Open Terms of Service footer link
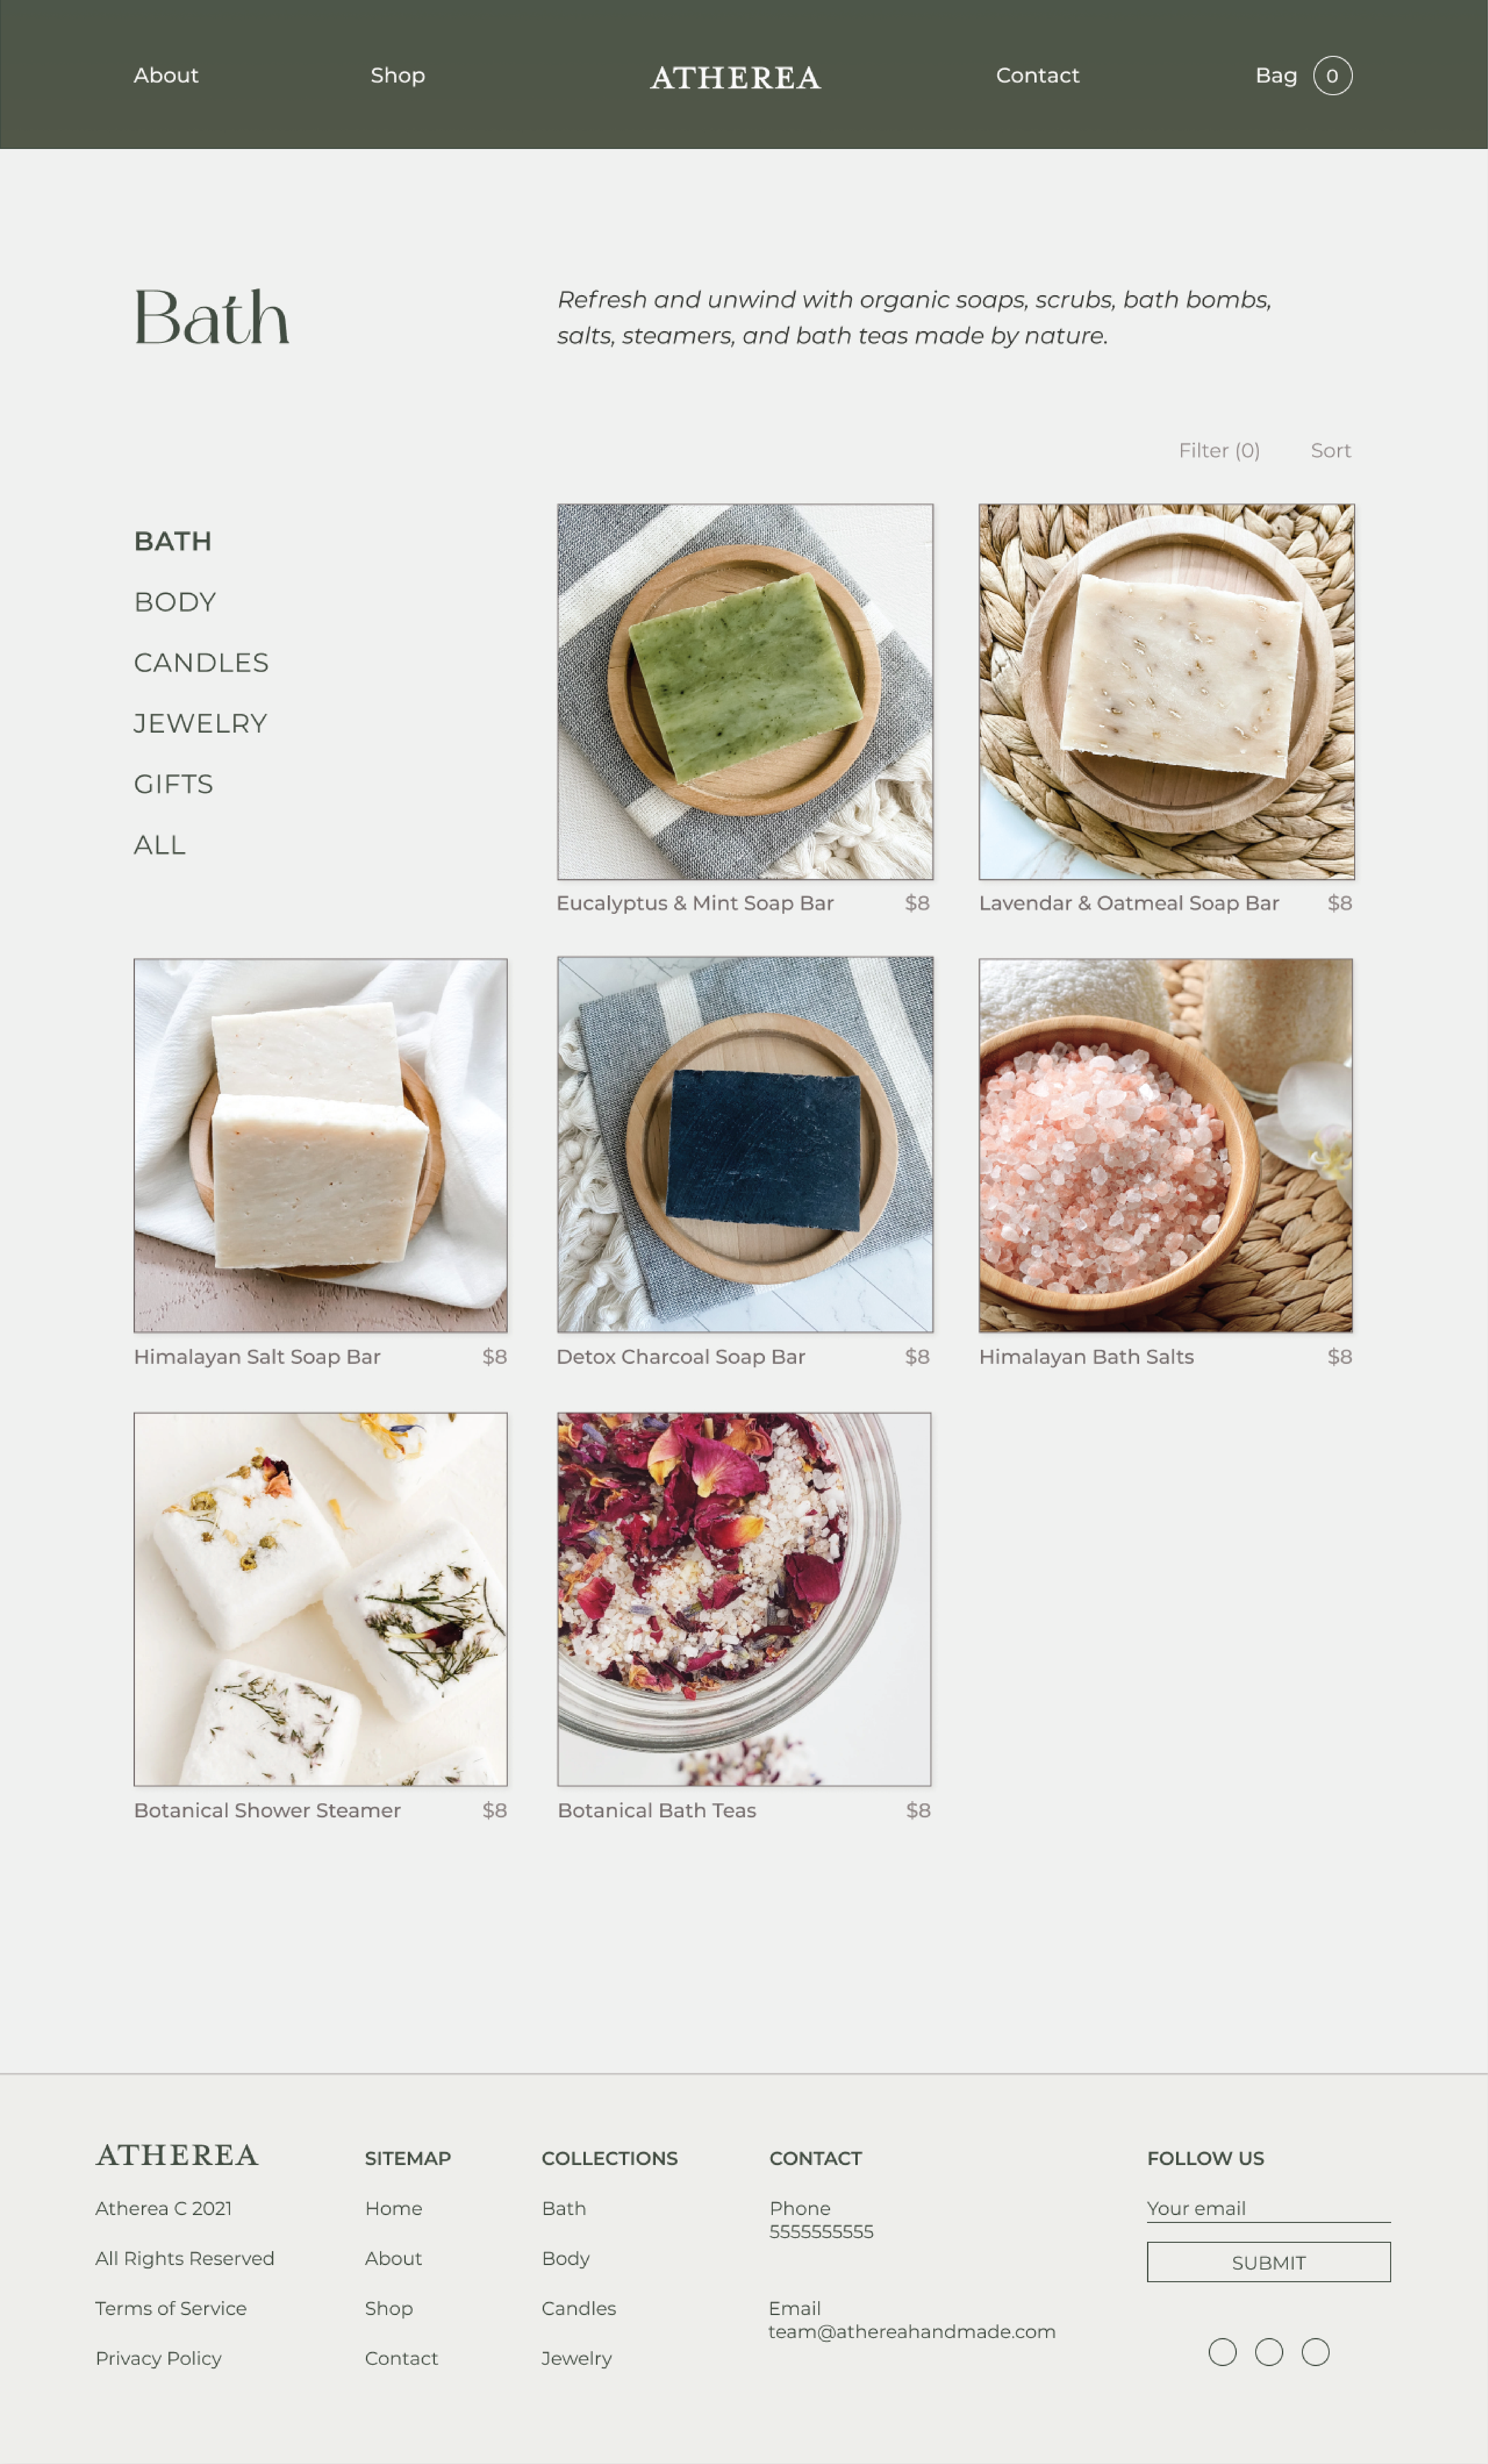Viewport: 1488px width, 2464px height. point(171,2308)
